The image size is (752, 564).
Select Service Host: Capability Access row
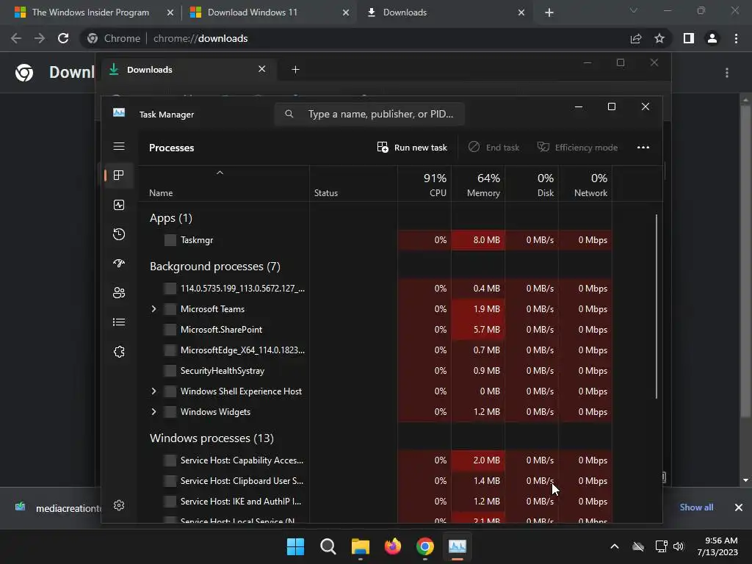375,460
